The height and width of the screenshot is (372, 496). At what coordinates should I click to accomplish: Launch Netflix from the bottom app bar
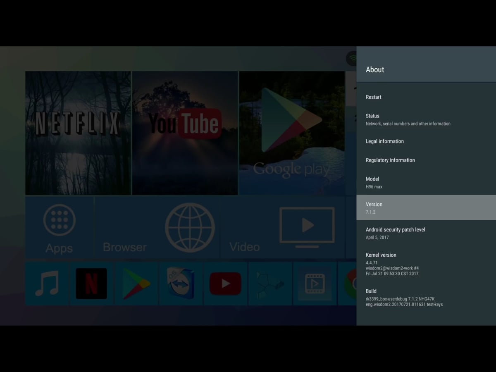pos(91,284)
